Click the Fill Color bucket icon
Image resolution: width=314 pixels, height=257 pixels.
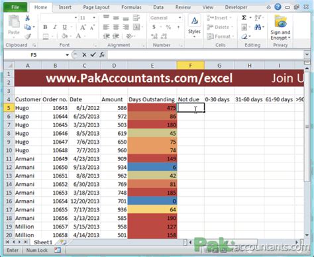point(65,36)
